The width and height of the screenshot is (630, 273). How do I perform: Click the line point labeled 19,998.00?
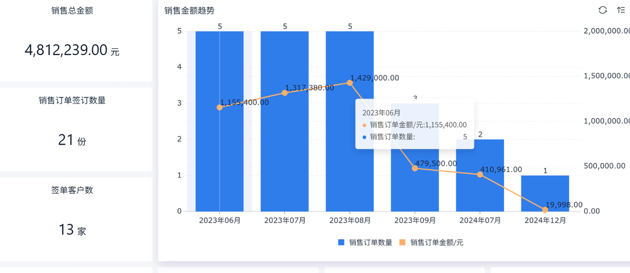coord(545,210)
